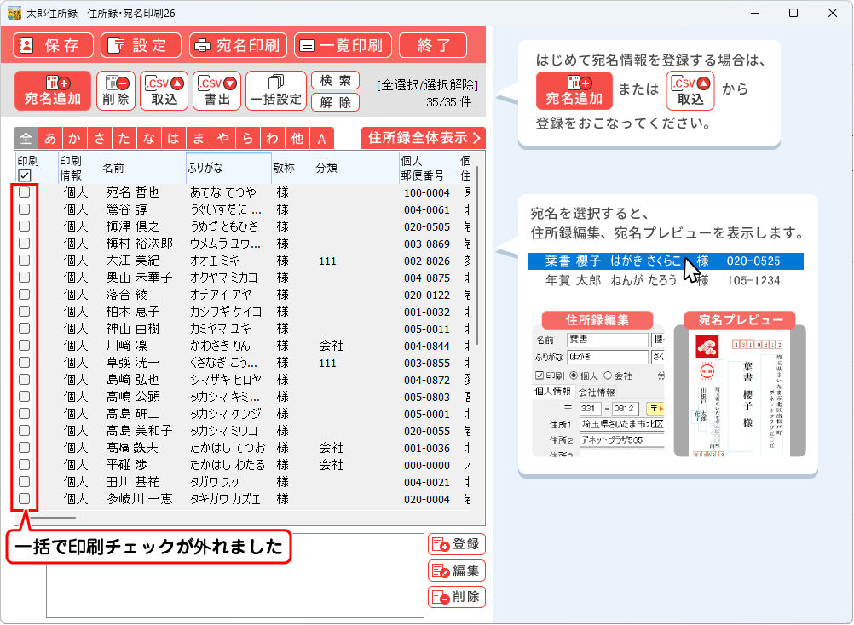The width and height of the screenshot is (854, 625).
Task: Toggle the 印刷 header select-all checkbox
Action: tap(25, 175)
